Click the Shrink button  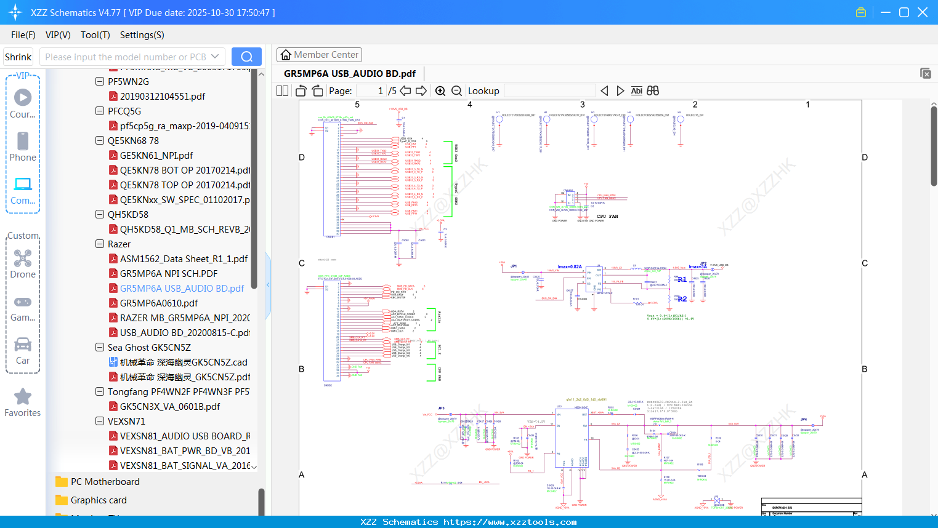click(x=18, y=57)
